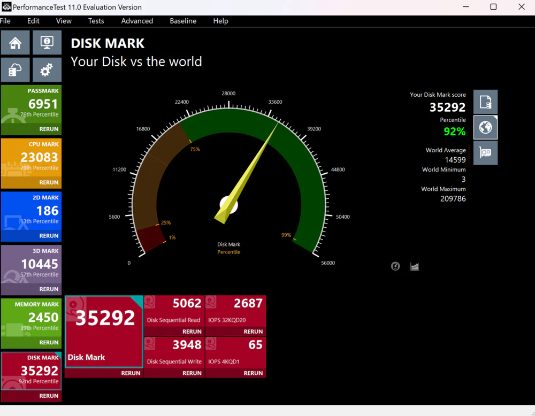The image size is (535, 416).
Task: Open the Help menu
Action: click(x=220, y=21)
